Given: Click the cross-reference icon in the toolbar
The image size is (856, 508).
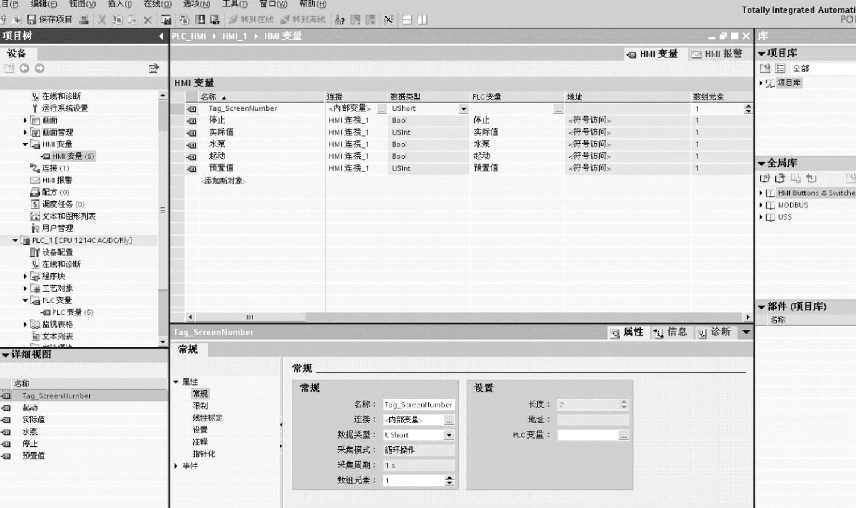Looking at the screenshot, I should coord(389,20).
